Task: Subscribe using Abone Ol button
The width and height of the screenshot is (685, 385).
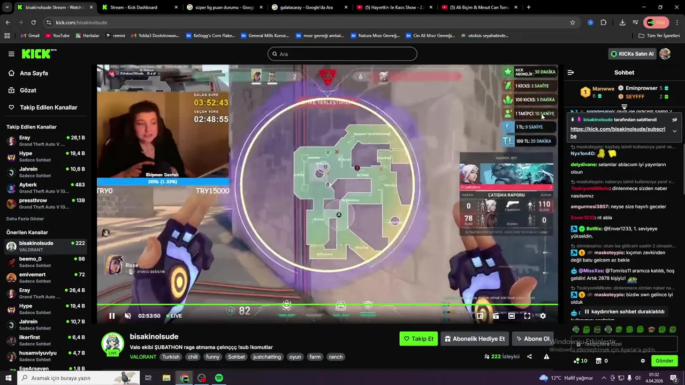Action: click(532, 338)
